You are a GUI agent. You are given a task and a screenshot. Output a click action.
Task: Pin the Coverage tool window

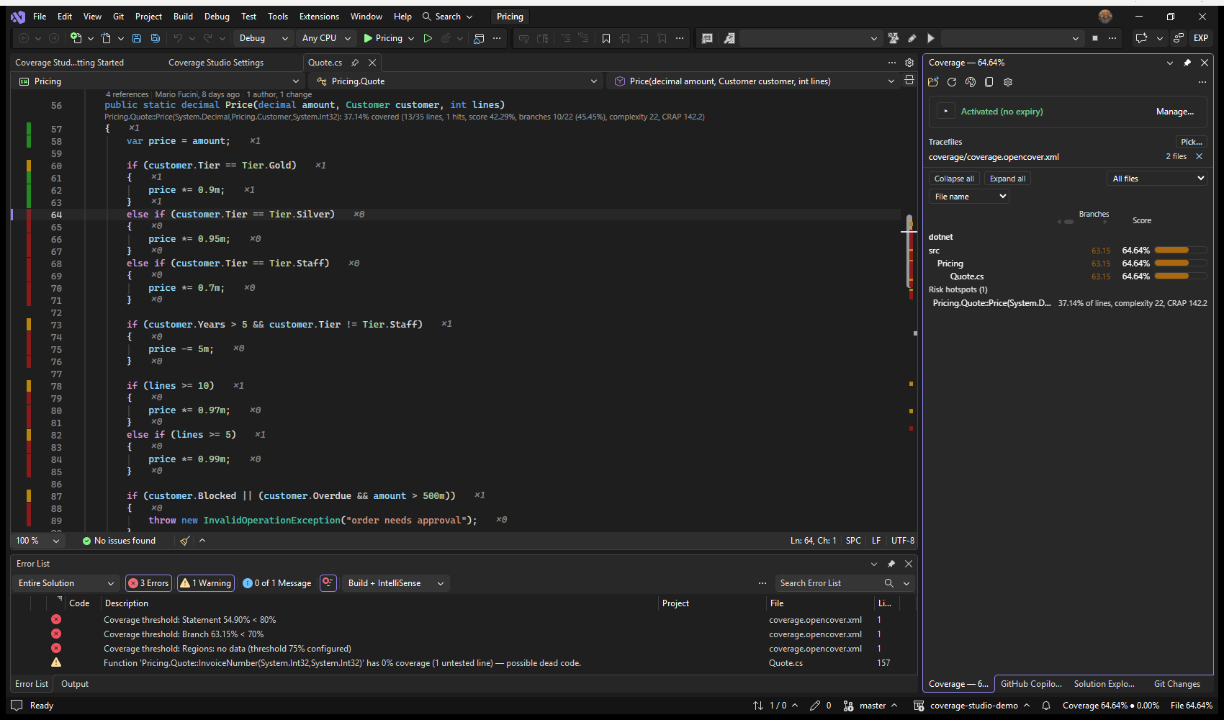pyautogui.click(x=1187, y=63)
